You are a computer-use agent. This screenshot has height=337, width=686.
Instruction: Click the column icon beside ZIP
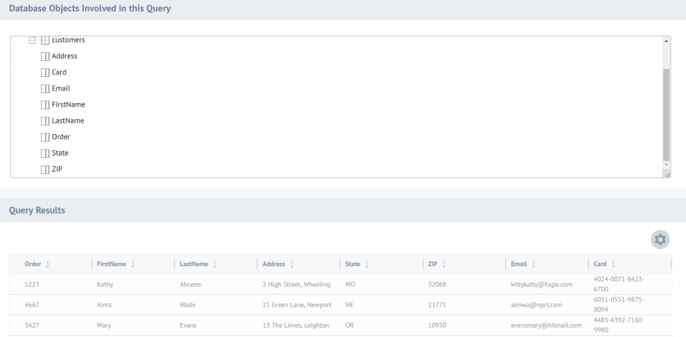[x=45, y=170]
